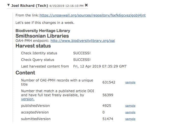181x131 pixels.
Task: Open the unpaywall.org repository link
Action: [93, 15]
